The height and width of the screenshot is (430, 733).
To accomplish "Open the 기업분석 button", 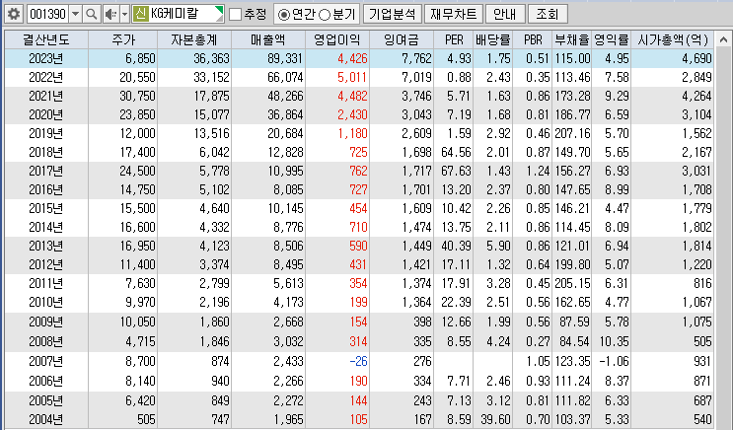I will pyautogui.click(x=393, y=14).
